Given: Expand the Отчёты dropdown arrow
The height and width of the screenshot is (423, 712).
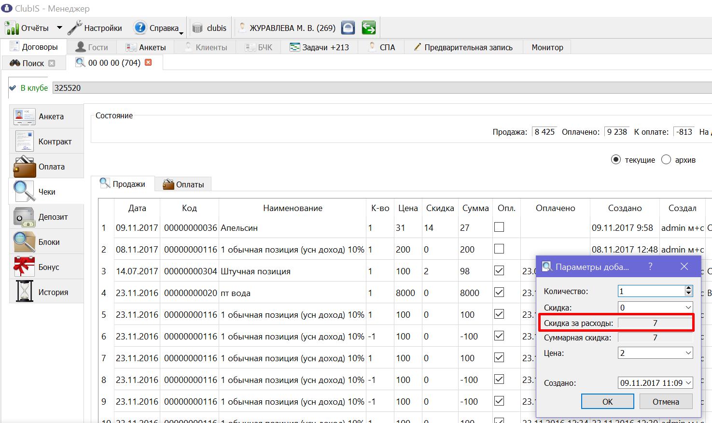Looking at the screenshot, I should point(59,28).
